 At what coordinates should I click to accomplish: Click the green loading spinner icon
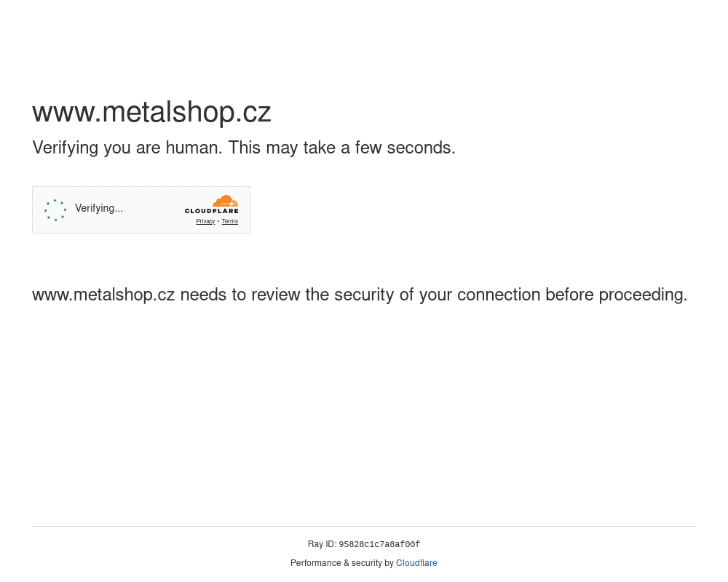(55, 210)
